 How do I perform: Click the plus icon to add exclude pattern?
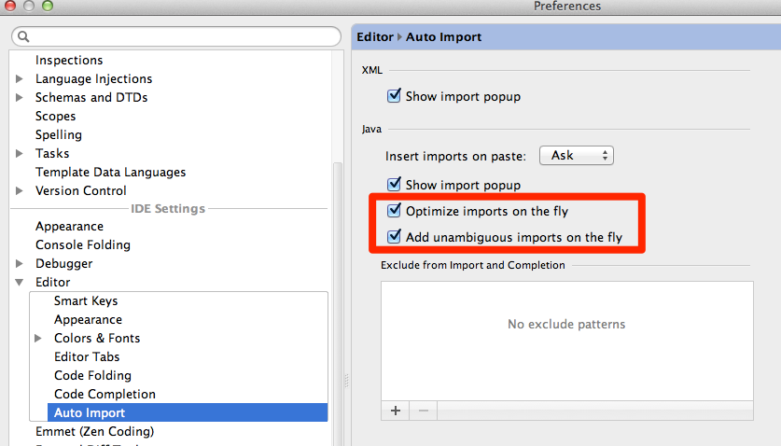point(395,411)
